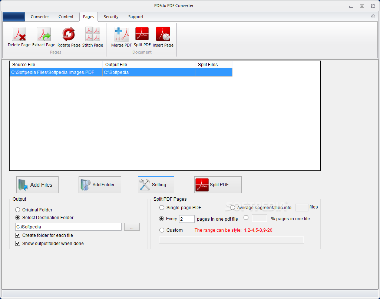
Task: Click the custom page range field
Action: click(x=231, y=239)
